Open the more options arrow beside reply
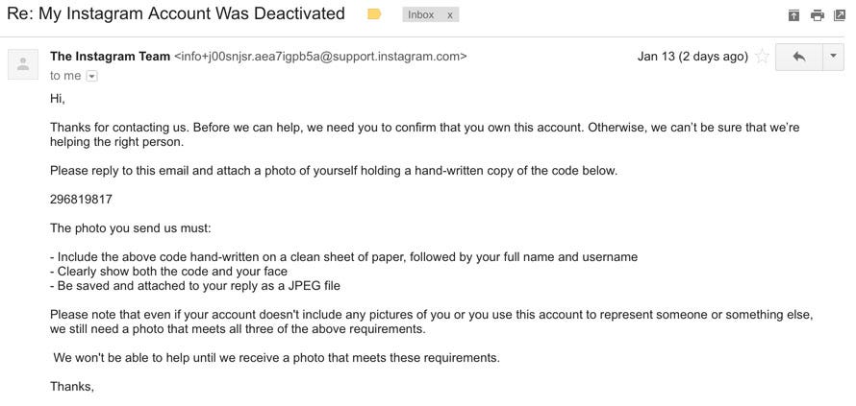The width and height of the screenshot is (856, 406). tap(833, 56)
